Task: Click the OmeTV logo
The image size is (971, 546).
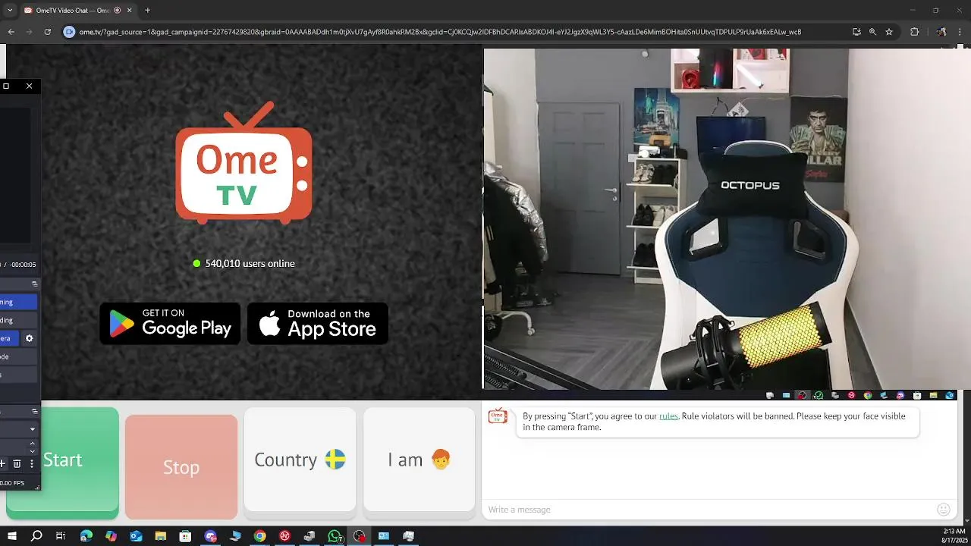Action: pyautogui.click(x=244, y=163)
